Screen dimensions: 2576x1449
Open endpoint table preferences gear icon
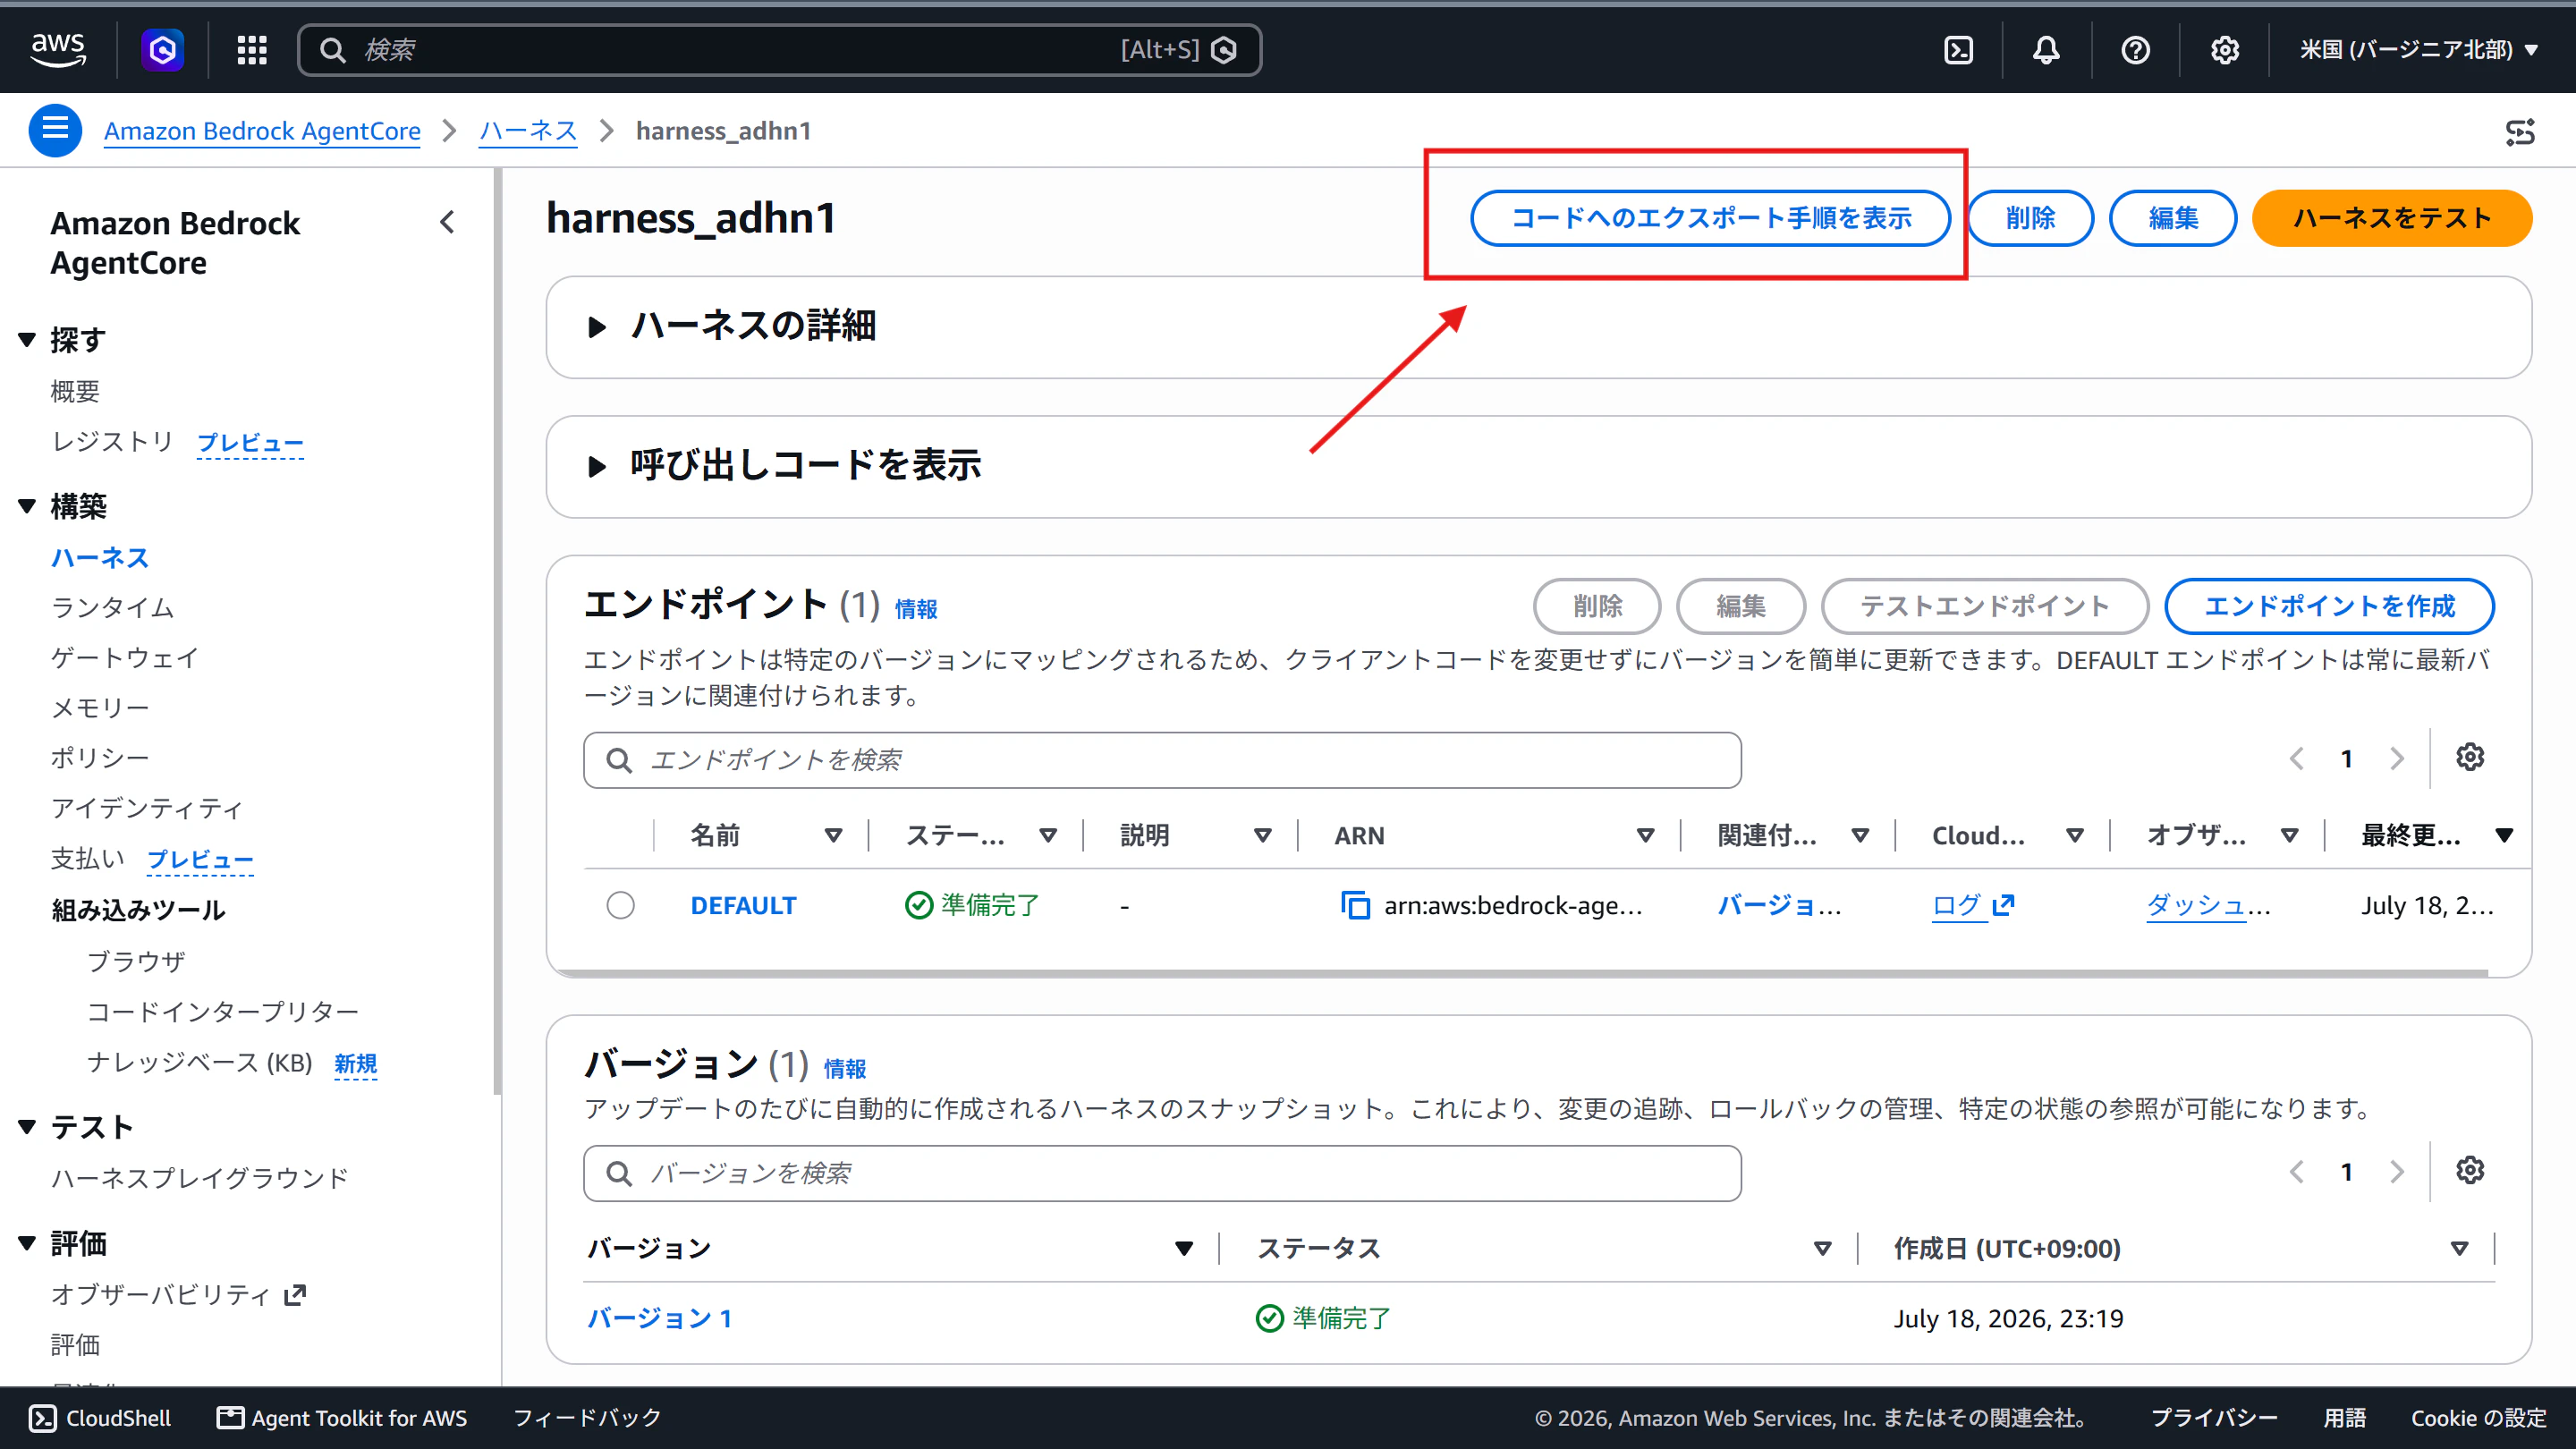click(x=2470, y=757)
